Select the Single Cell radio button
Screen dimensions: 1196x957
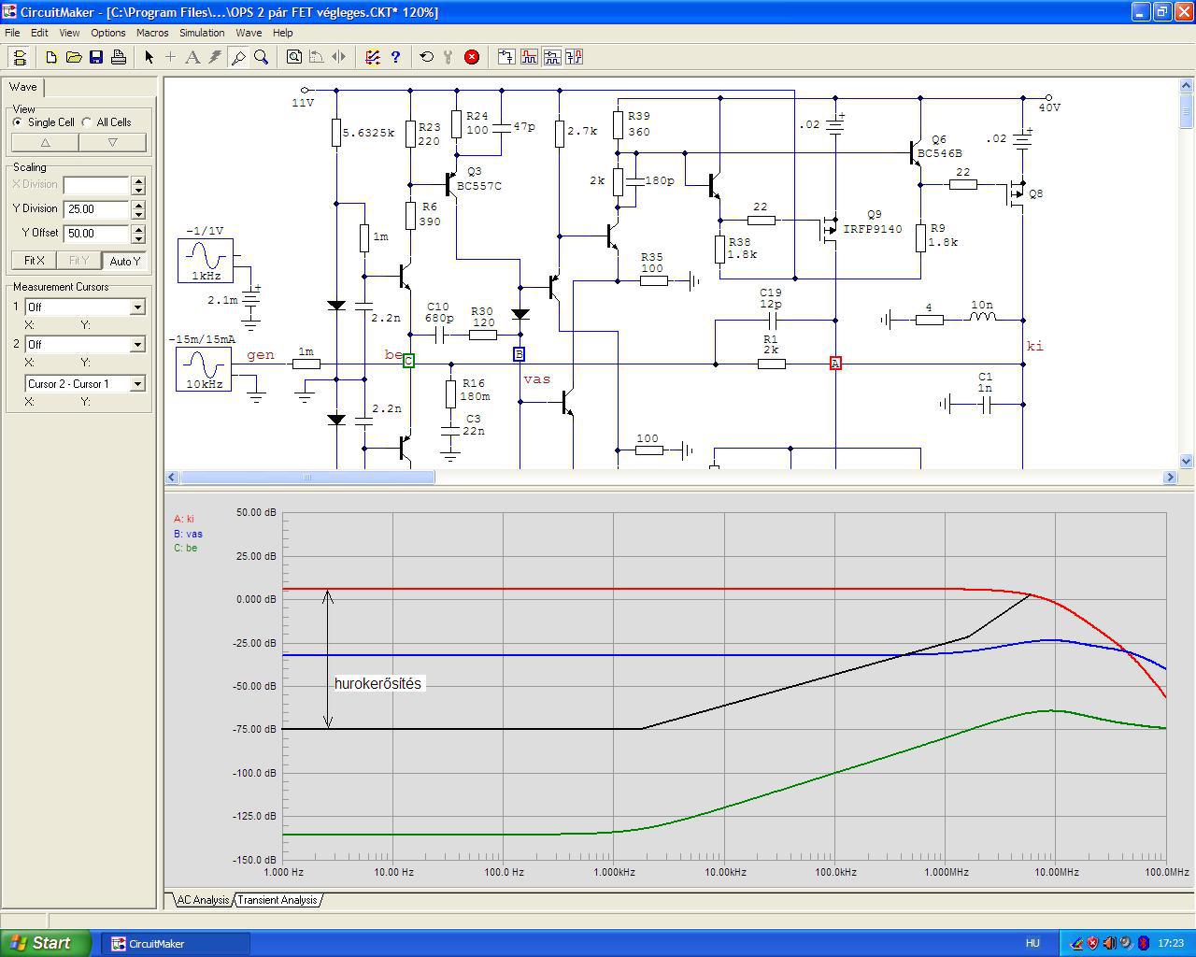(x=18, y=122)
